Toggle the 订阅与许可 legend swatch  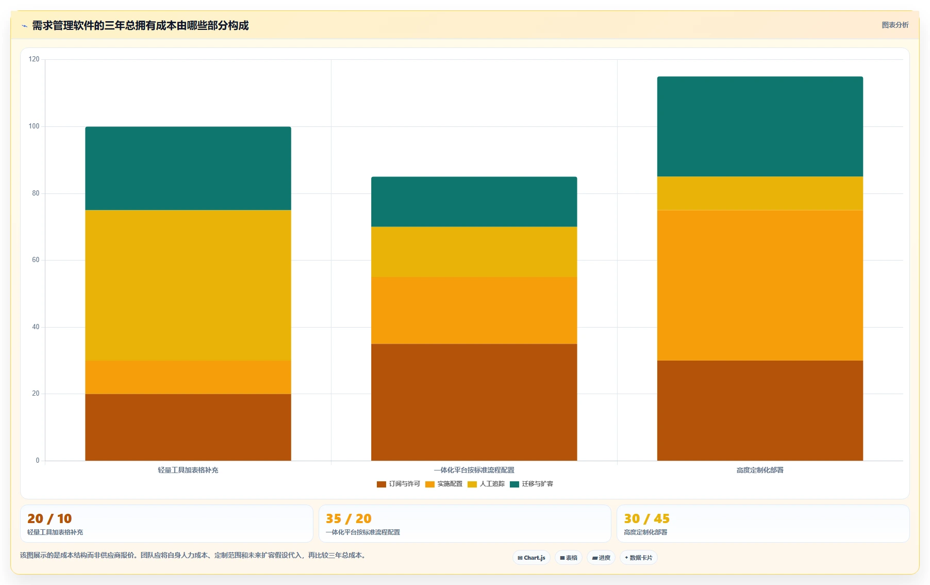tap(381, 484)
